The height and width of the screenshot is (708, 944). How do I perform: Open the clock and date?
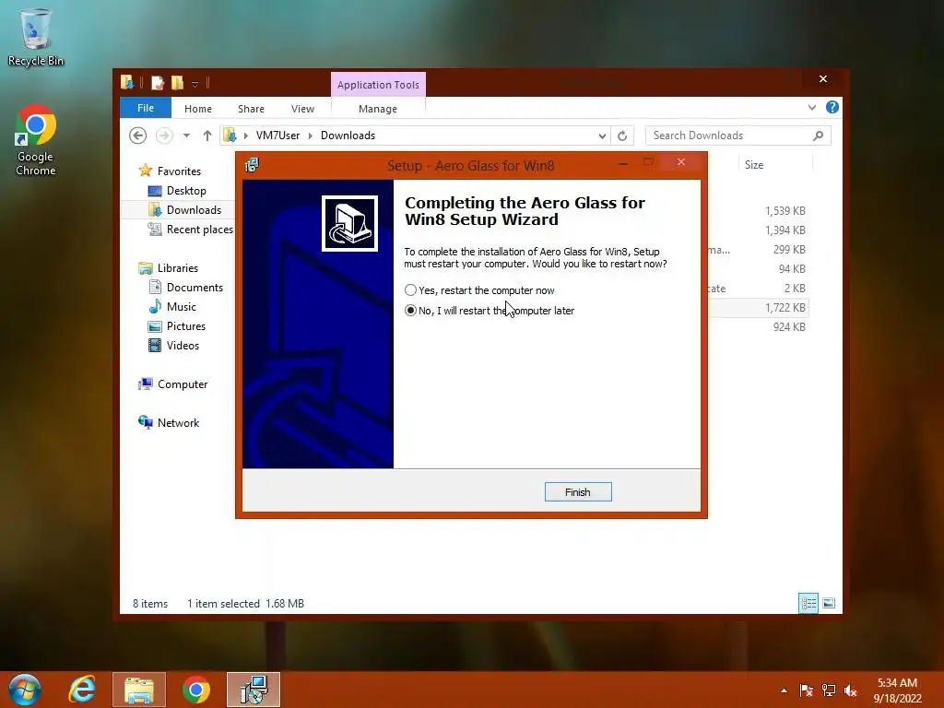click(897, 690)
